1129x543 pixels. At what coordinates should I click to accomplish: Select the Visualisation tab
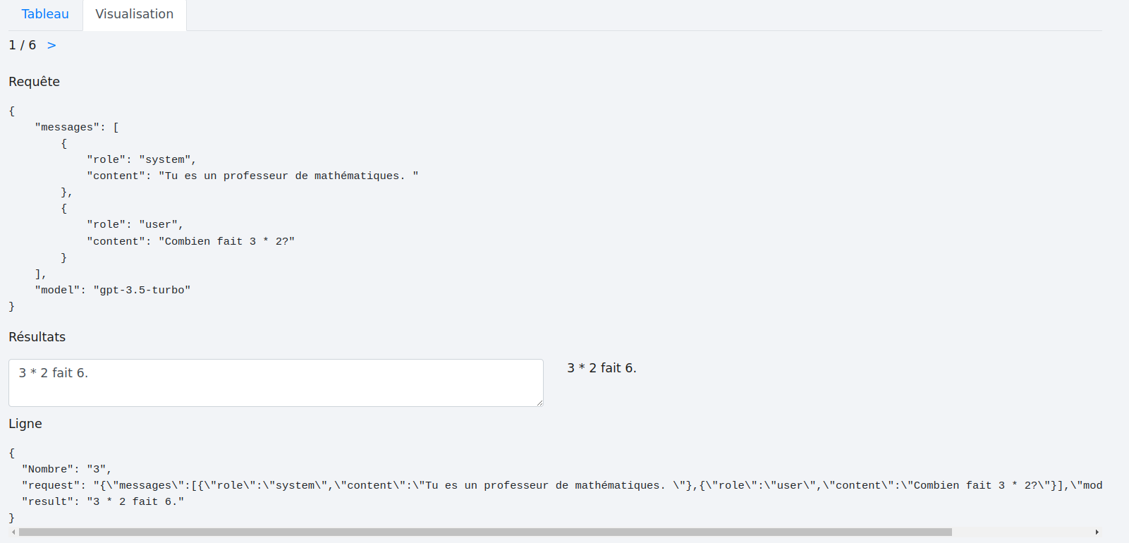coord(134,14)
